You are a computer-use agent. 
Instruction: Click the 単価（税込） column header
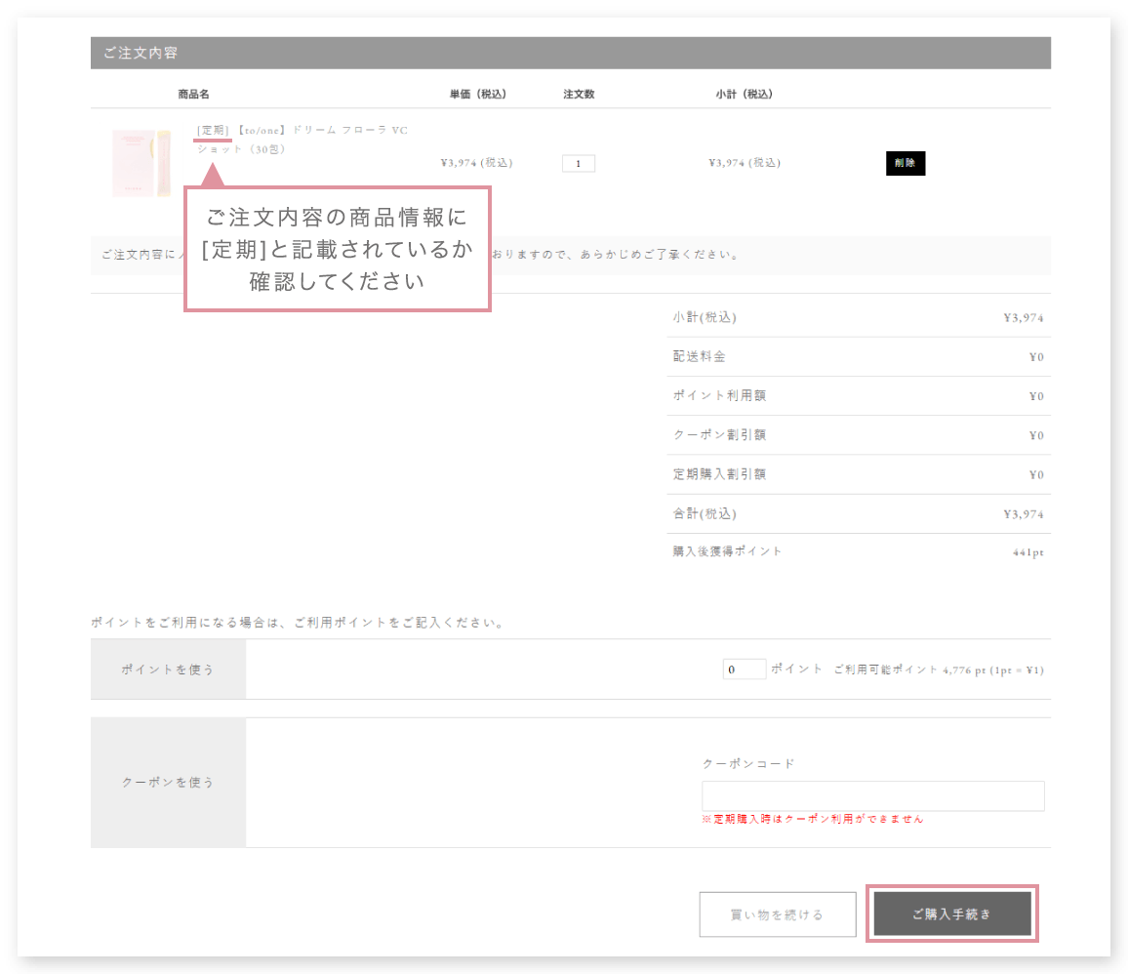[477, 95]
